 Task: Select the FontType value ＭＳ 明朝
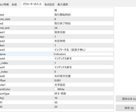(x=84, y=93)
